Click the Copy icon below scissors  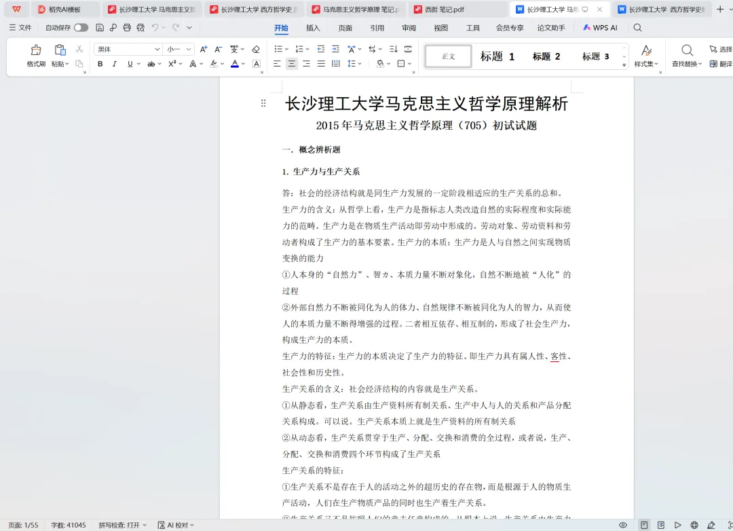click(79, 64)
